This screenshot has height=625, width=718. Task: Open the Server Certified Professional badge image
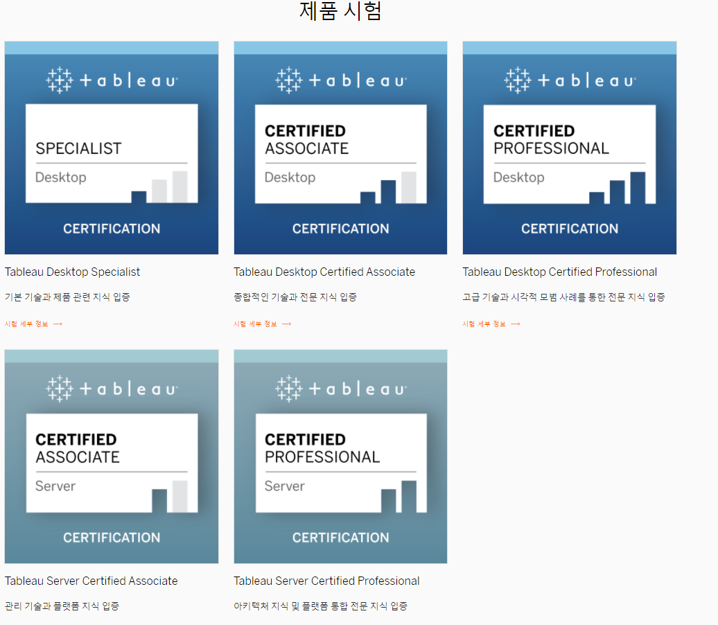tap(340, 456)
